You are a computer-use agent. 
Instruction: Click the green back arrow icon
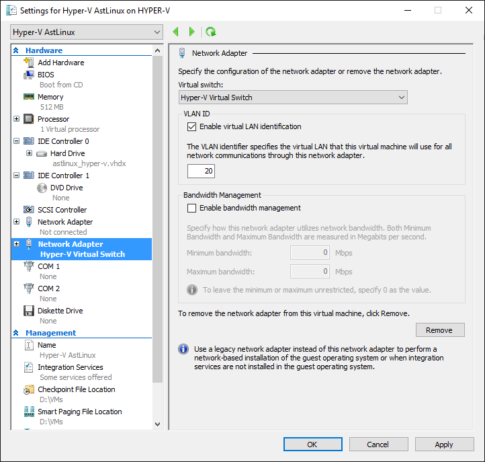click(176, 32)
